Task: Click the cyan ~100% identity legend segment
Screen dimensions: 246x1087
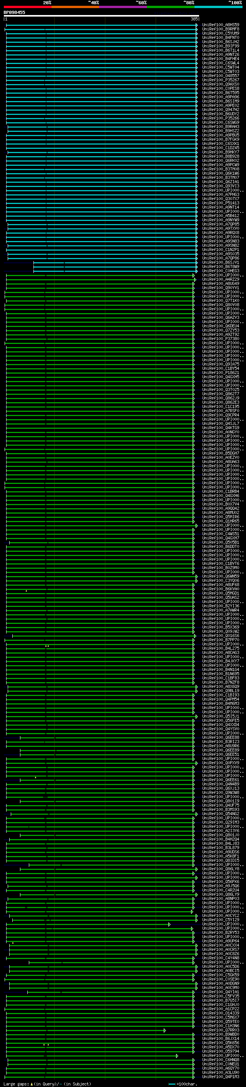Action: click(218, 7)
